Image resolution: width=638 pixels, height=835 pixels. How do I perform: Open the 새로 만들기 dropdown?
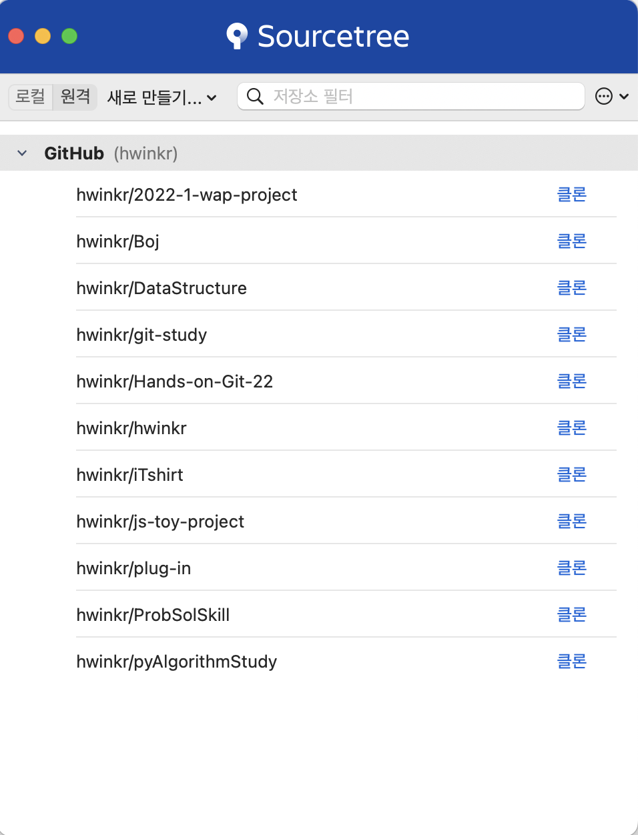[x=162, y=97]
